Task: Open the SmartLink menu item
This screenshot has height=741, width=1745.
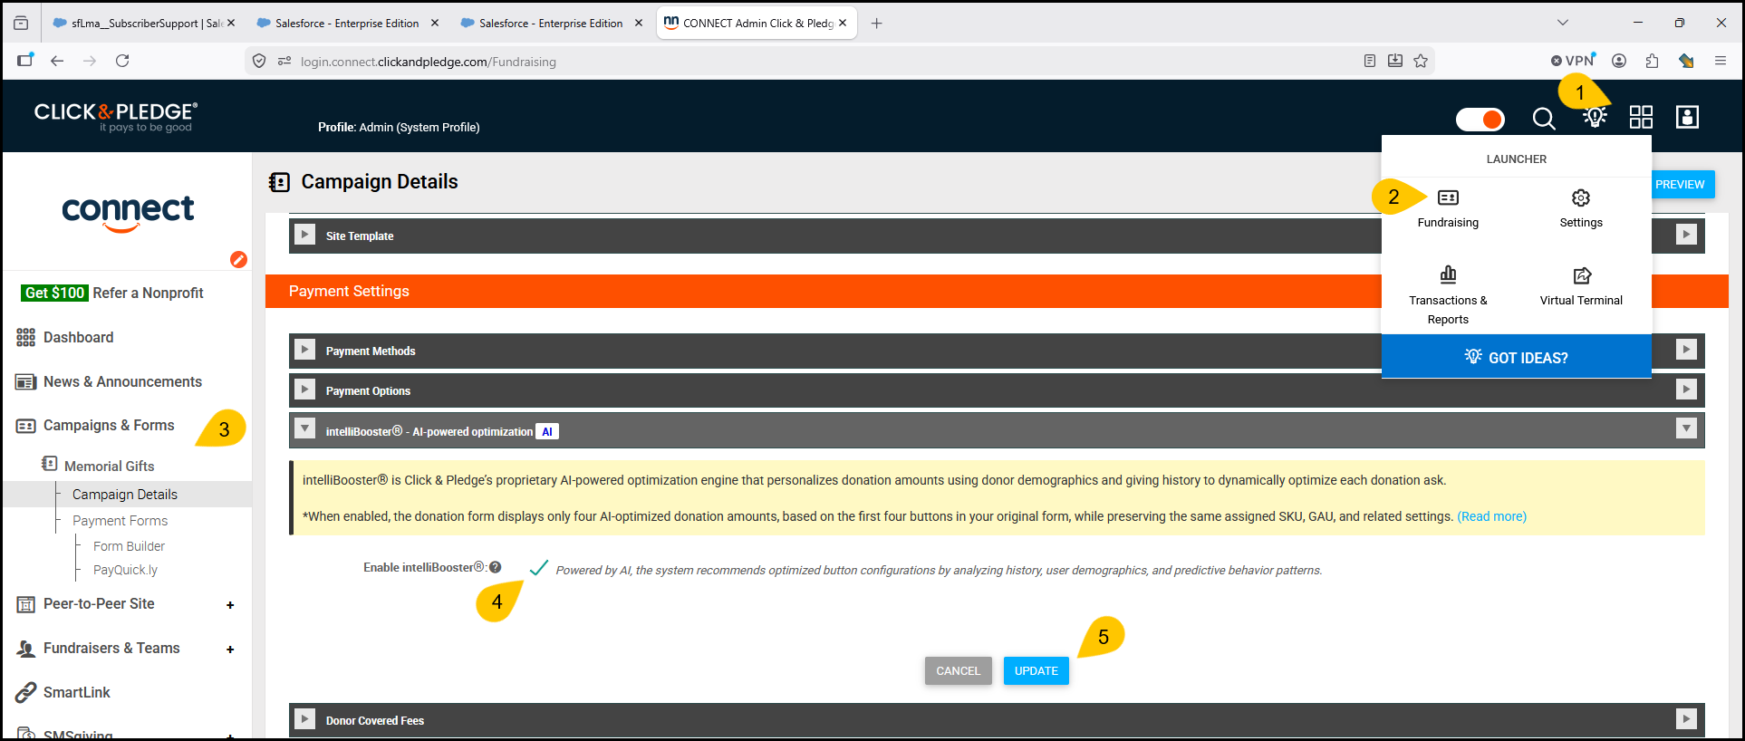Action: pyautogui.click(x=76, y=693)
